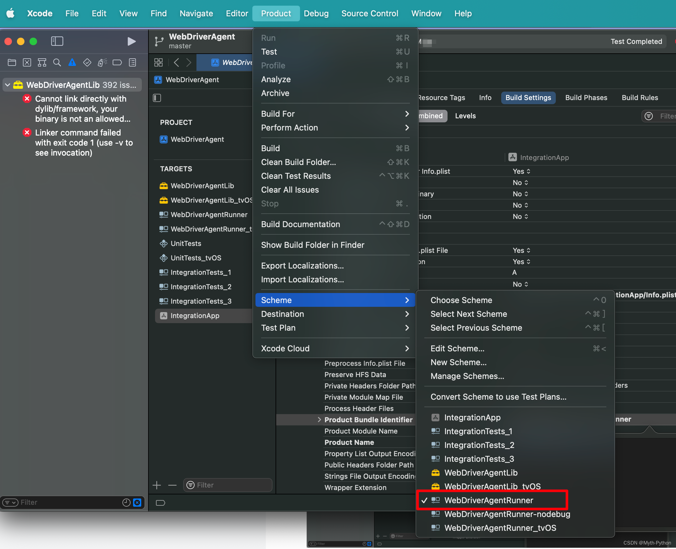Open the Breakpoint navigator icon

[117, 63]
